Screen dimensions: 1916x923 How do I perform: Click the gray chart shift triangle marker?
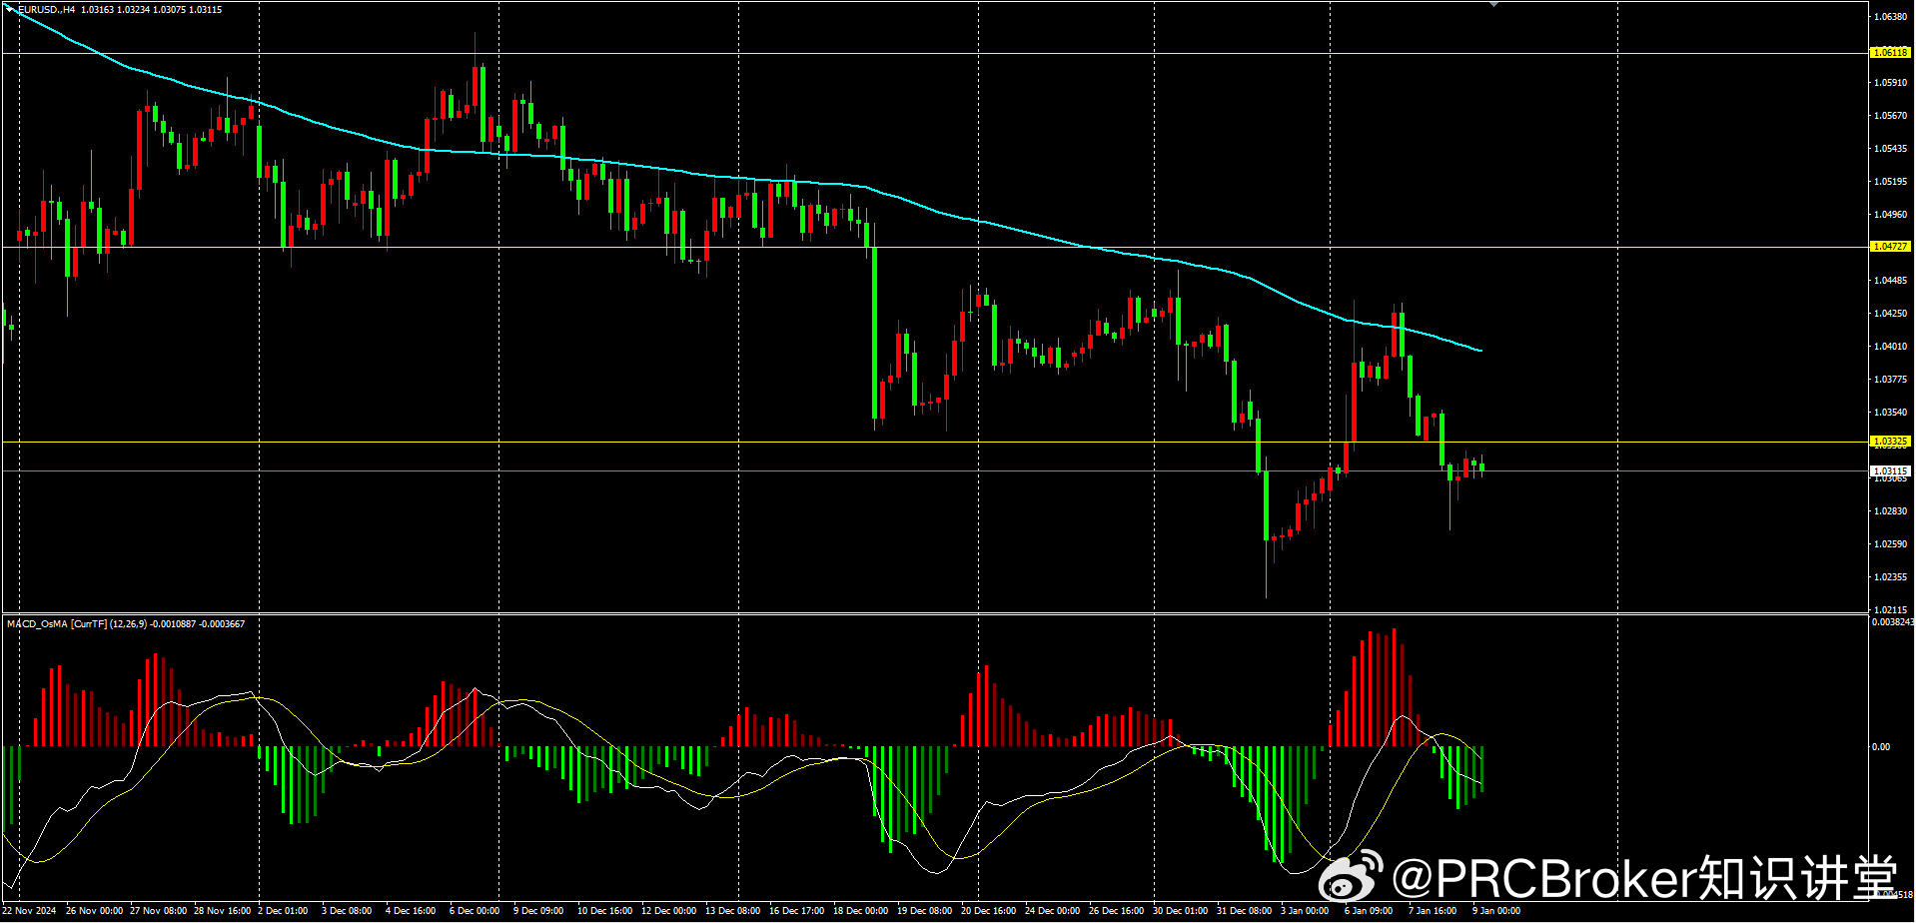(x=1493, y=4)
